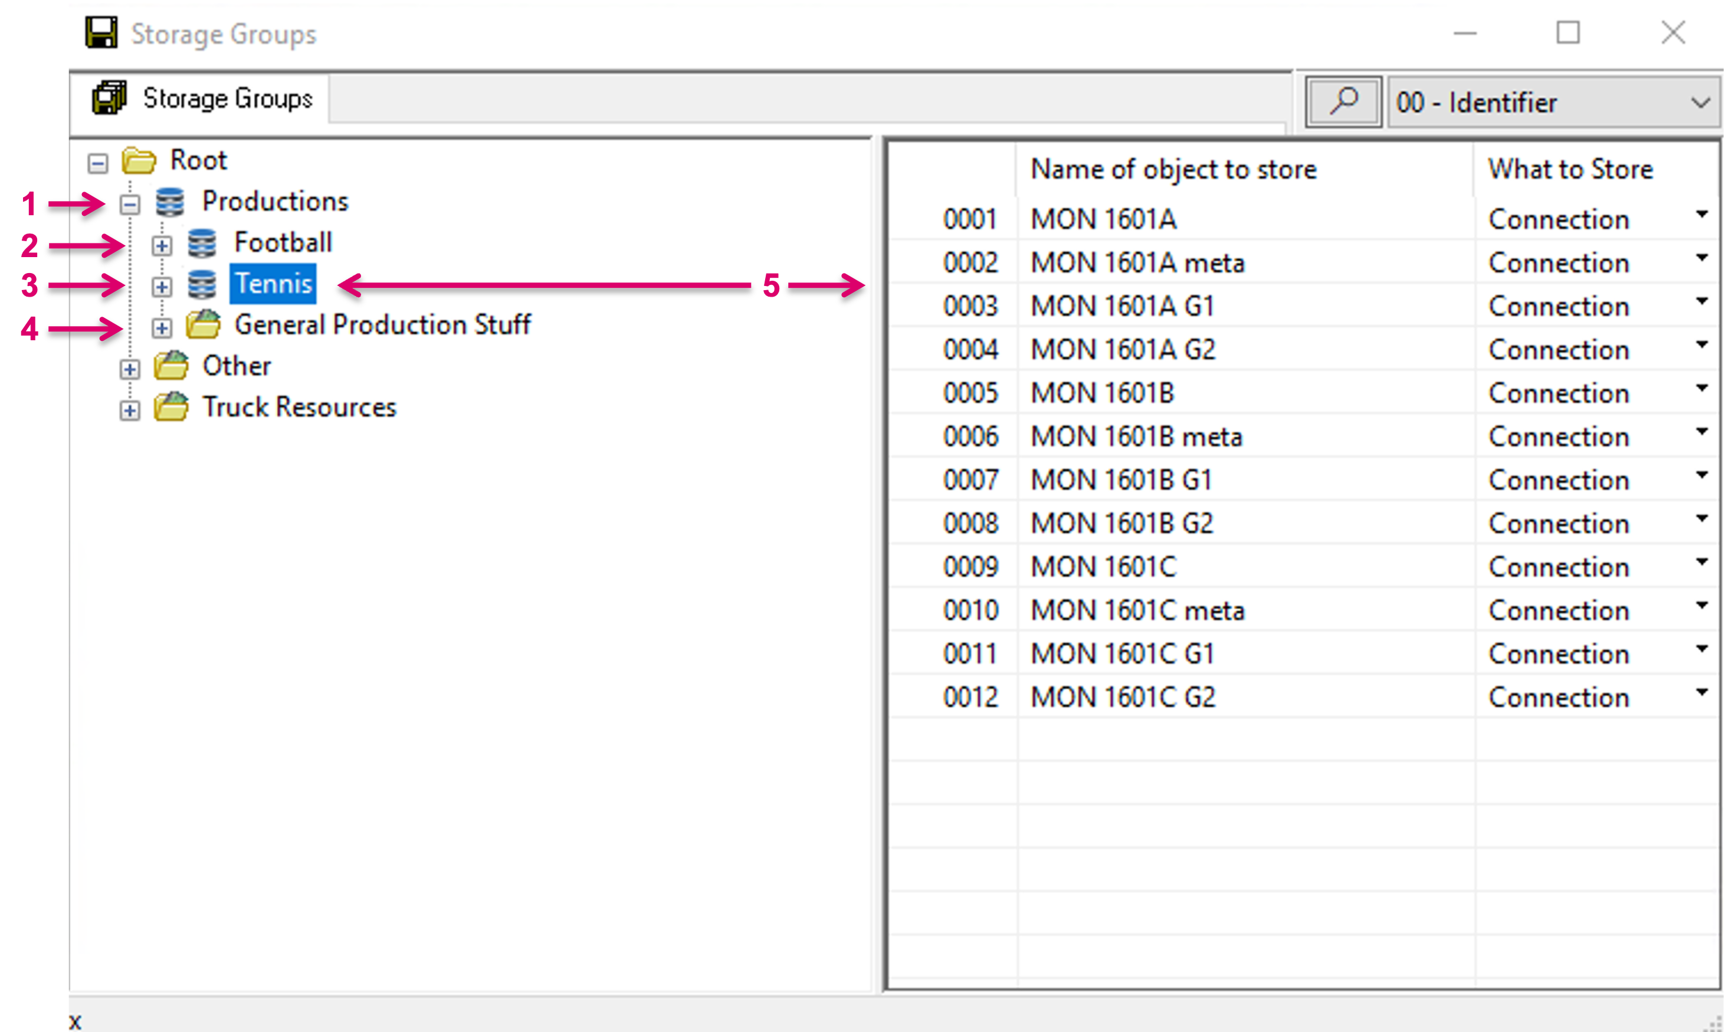This screenshot has width=1725, height=1032.
Task: Click the Football database stack icon
Action: coord(202,244)
